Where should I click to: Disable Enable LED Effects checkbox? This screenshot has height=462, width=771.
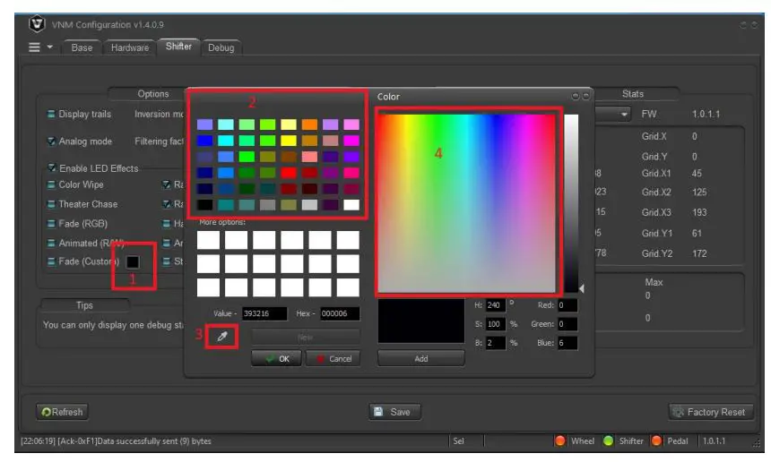(x=51, y=168)
